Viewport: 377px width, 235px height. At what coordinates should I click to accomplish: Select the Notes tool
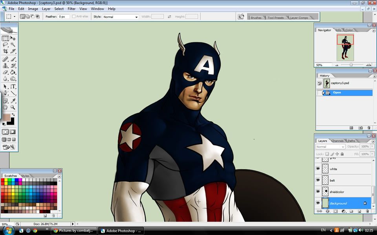[5, 101]
